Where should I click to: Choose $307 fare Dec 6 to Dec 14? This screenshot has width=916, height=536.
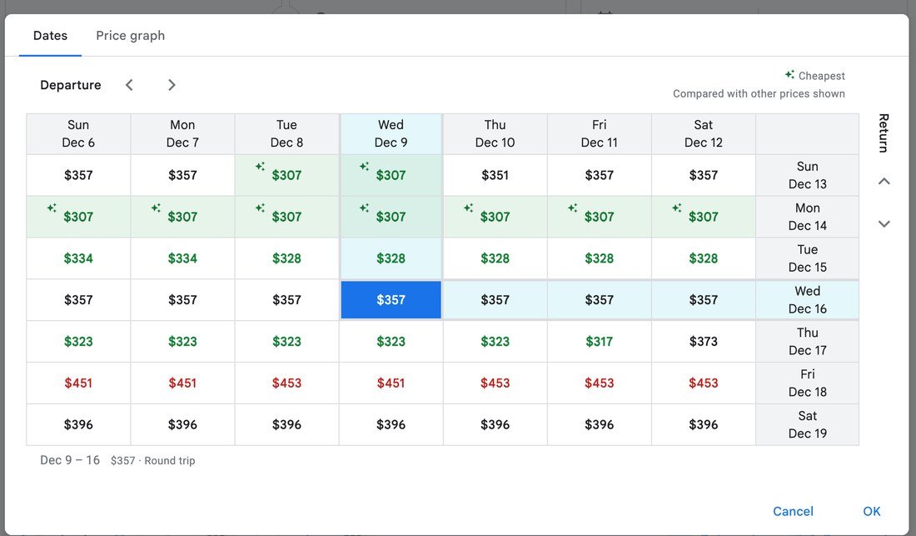[x=78, y=217]
